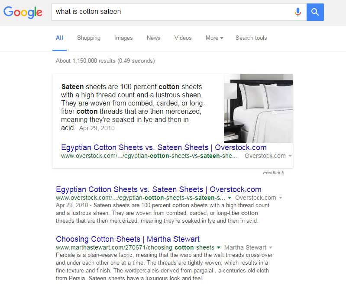Click the blue magnifying glass search button
Viewport: 346px width, 285px height.
coord(315,12)
